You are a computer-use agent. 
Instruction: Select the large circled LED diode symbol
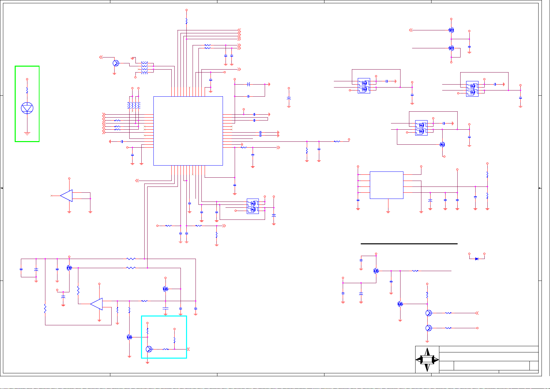(x=27, y=108)
